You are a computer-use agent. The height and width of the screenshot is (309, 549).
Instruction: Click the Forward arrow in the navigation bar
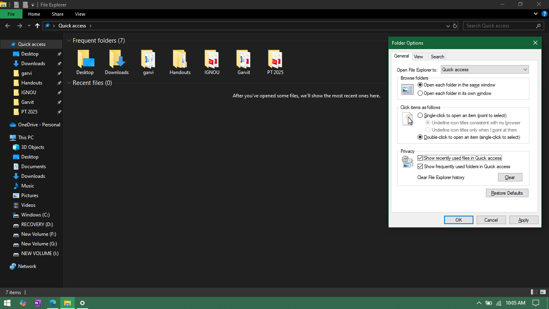point(19,26)
